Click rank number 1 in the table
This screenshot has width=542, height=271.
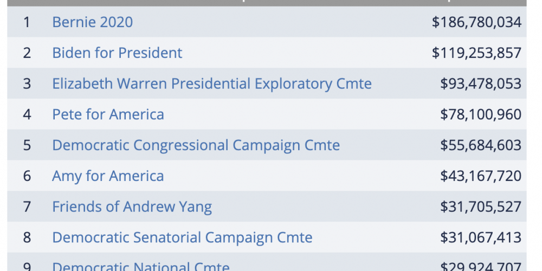tap(27, 22)
